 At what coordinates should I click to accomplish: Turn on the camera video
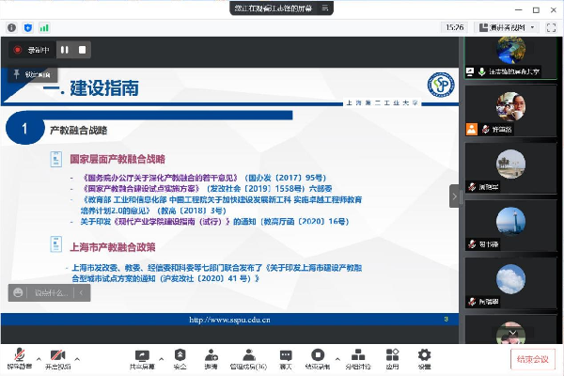click(x=57, y=355)
